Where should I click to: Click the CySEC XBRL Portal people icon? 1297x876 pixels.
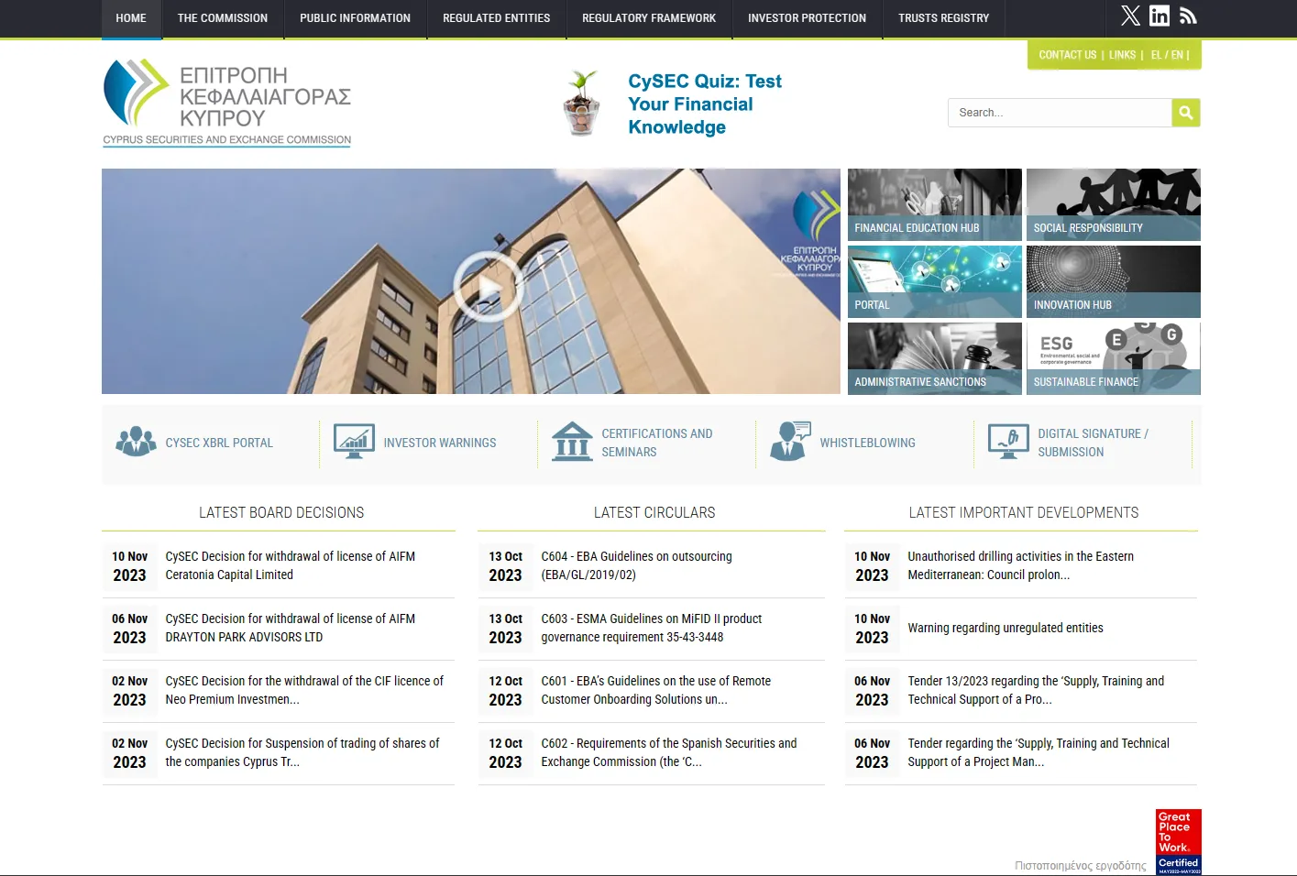[137, 442]
